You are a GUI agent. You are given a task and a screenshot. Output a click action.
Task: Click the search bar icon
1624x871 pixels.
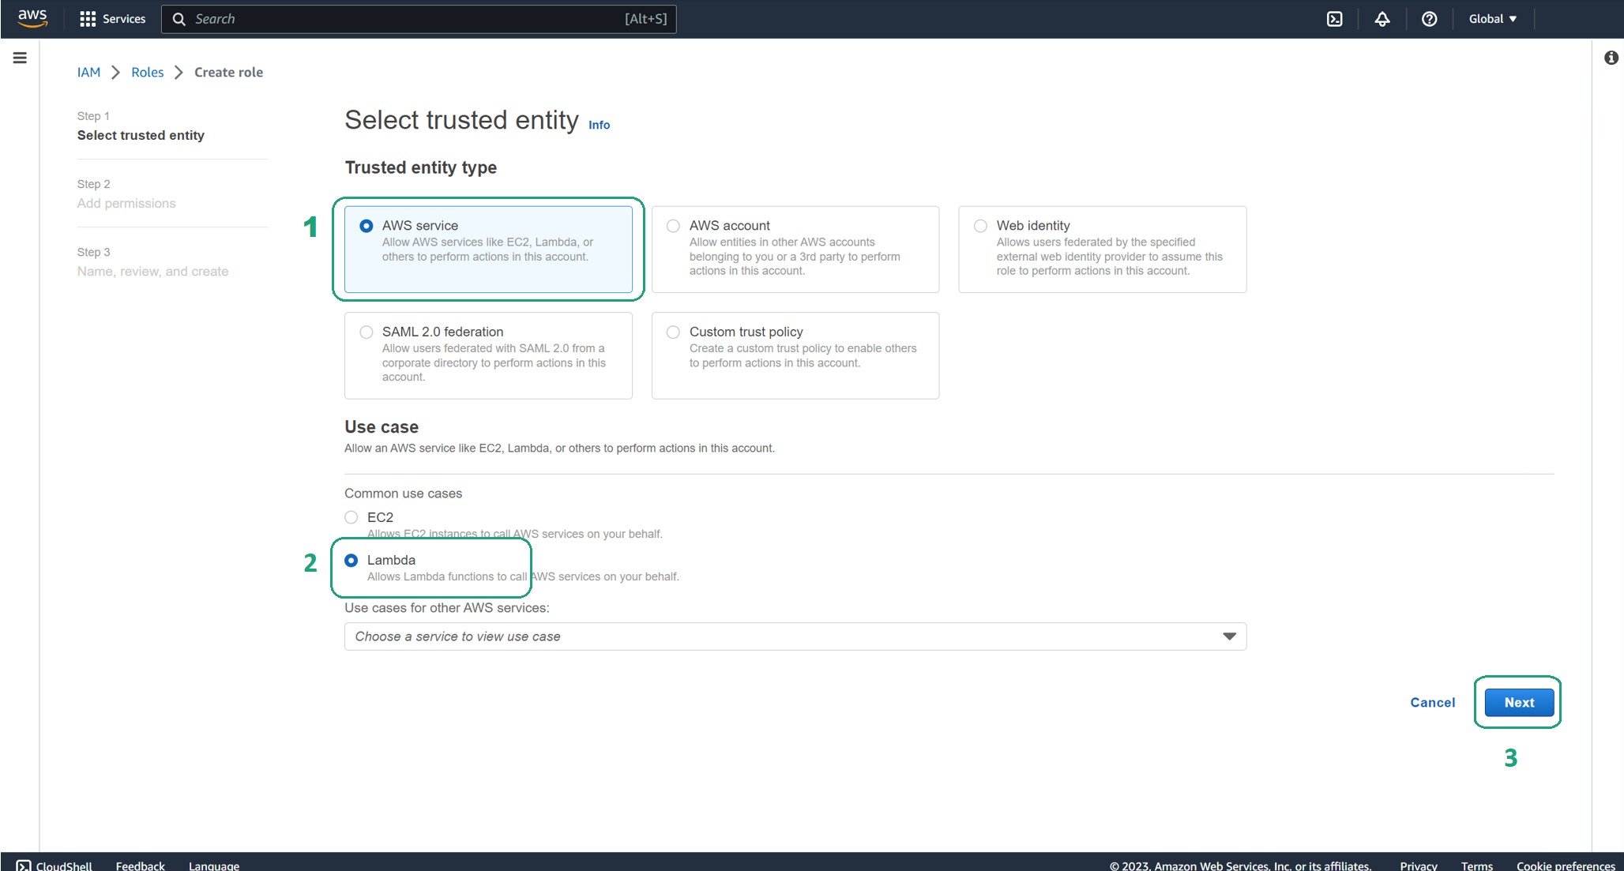click(x=179, y=18)
